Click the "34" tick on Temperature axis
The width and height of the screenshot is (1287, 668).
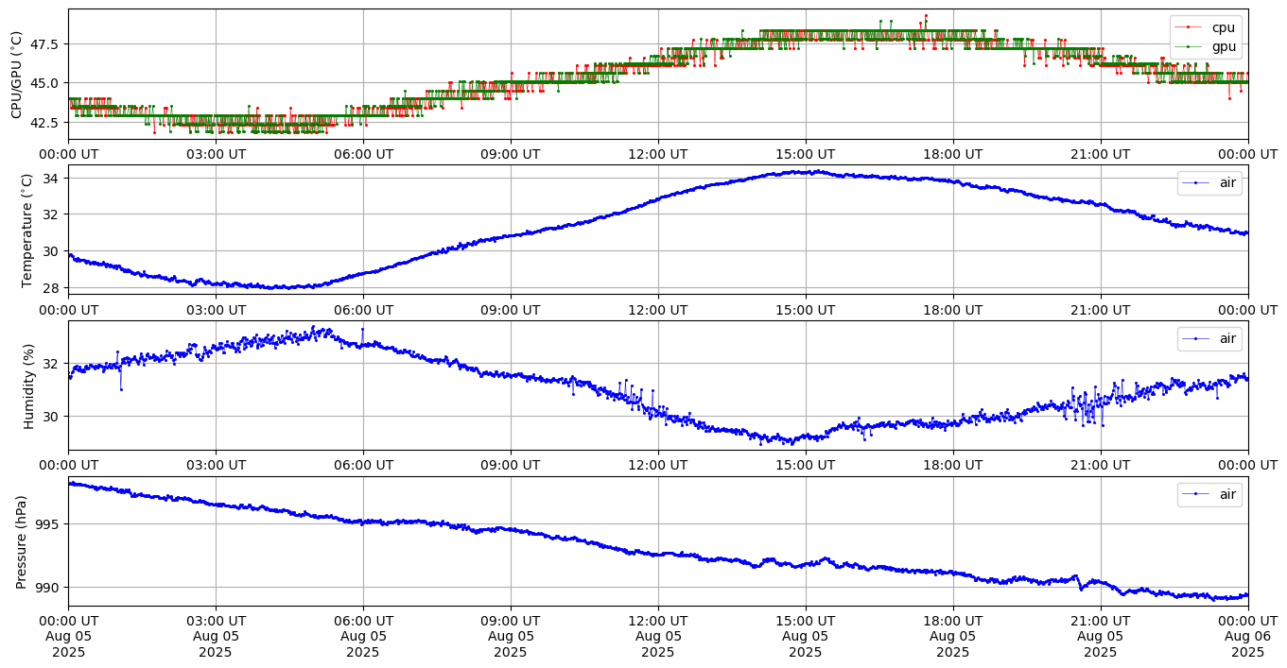53,178
